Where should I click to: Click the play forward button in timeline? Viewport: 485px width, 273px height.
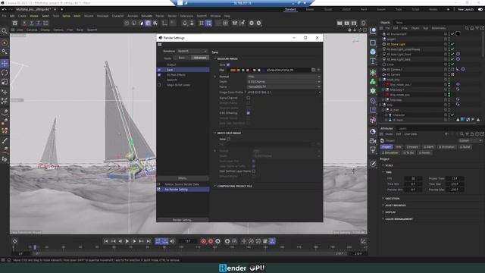[127, 241]
